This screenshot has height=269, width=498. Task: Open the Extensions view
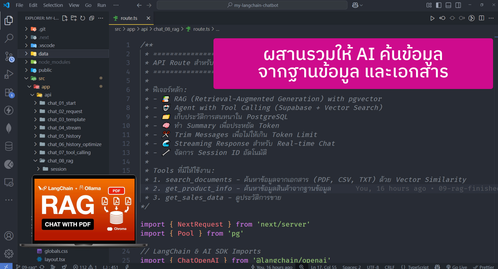(9, 92)
